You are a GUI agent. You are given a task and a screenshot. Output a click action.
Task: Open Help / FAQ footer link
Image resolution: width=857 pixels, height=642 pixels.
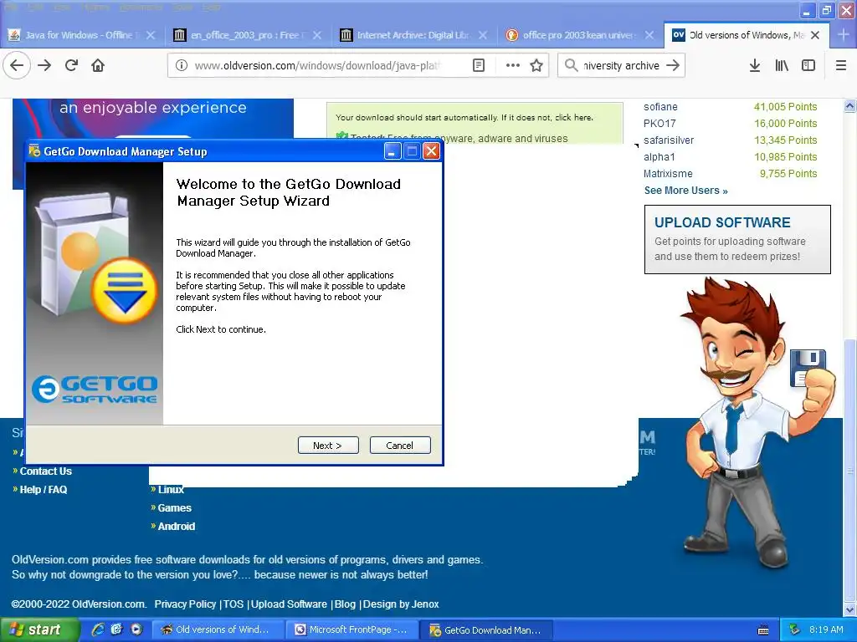[x=44, y=490]
